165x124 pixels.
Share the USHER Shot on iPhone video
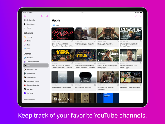(x=72, y=41)
